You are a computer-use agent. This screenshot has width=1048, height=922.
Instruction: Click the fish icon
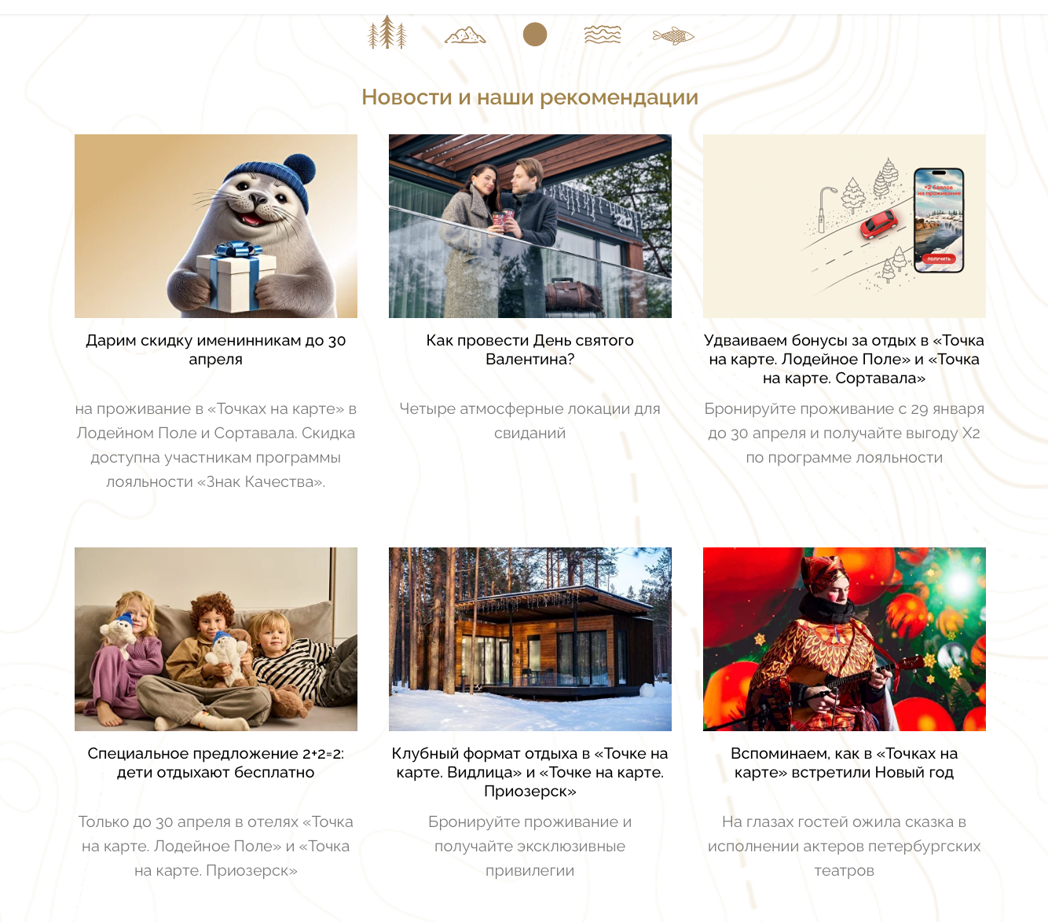tap(673, 35)
